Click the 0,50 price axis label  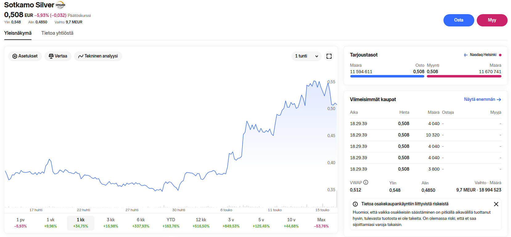pos(331,109)
